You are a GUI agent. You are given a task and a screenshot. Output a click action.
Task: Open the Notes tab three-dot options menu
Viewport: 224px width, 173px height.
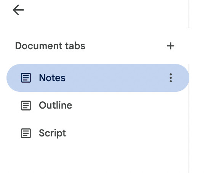pos(171,78)
